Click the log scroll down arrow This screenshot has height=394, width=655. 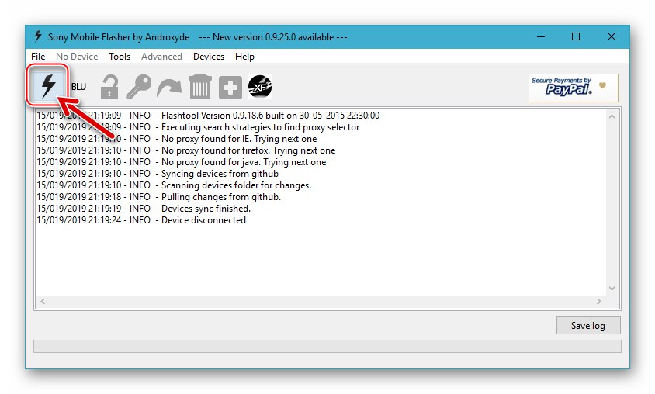click(612, 289)
